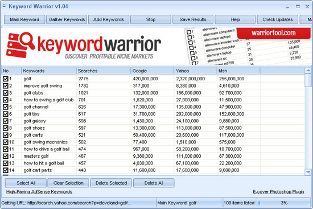Sort results by Msn column
This screenshot has width=313, height=209.
click(x=238, y=71)
